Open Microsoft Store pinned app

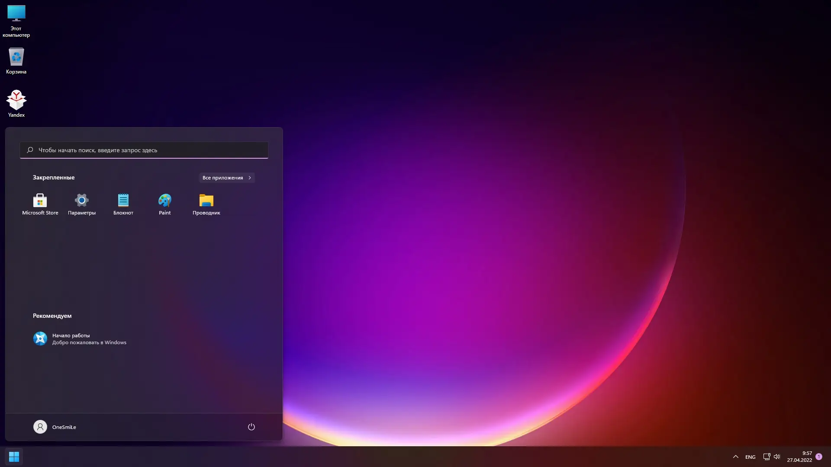(40, 204)
